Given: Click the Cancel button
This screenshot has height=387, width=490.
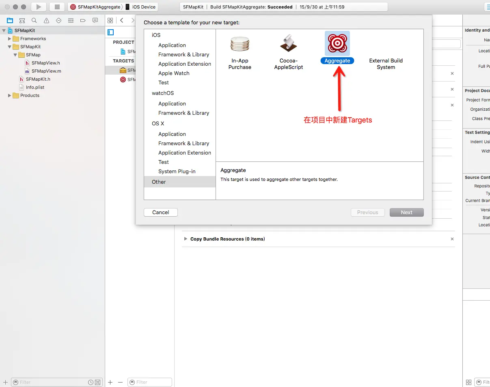Looking at the screenshot, I should [161, 212].
